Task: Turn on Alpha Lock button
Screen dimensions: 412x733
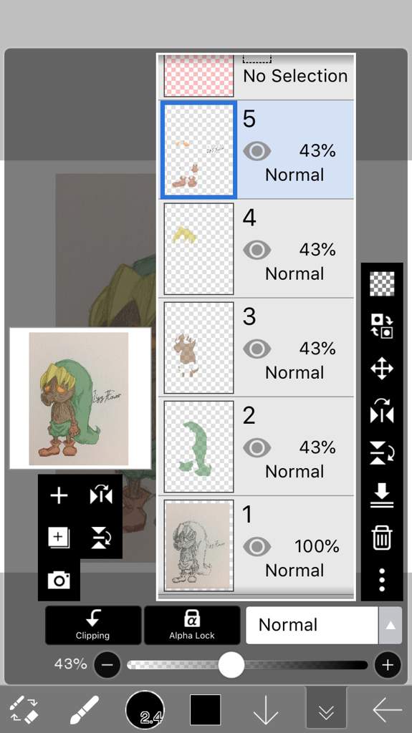Action: 192,626
